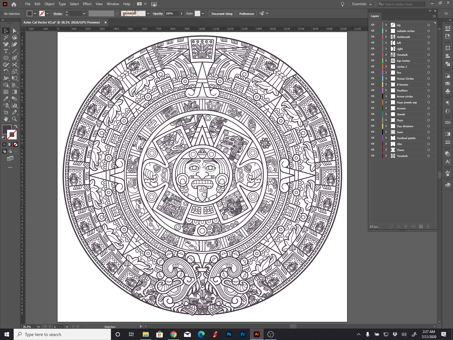Expand the Cardinal points layer
The image size is (453, 340).
point(386,138)
